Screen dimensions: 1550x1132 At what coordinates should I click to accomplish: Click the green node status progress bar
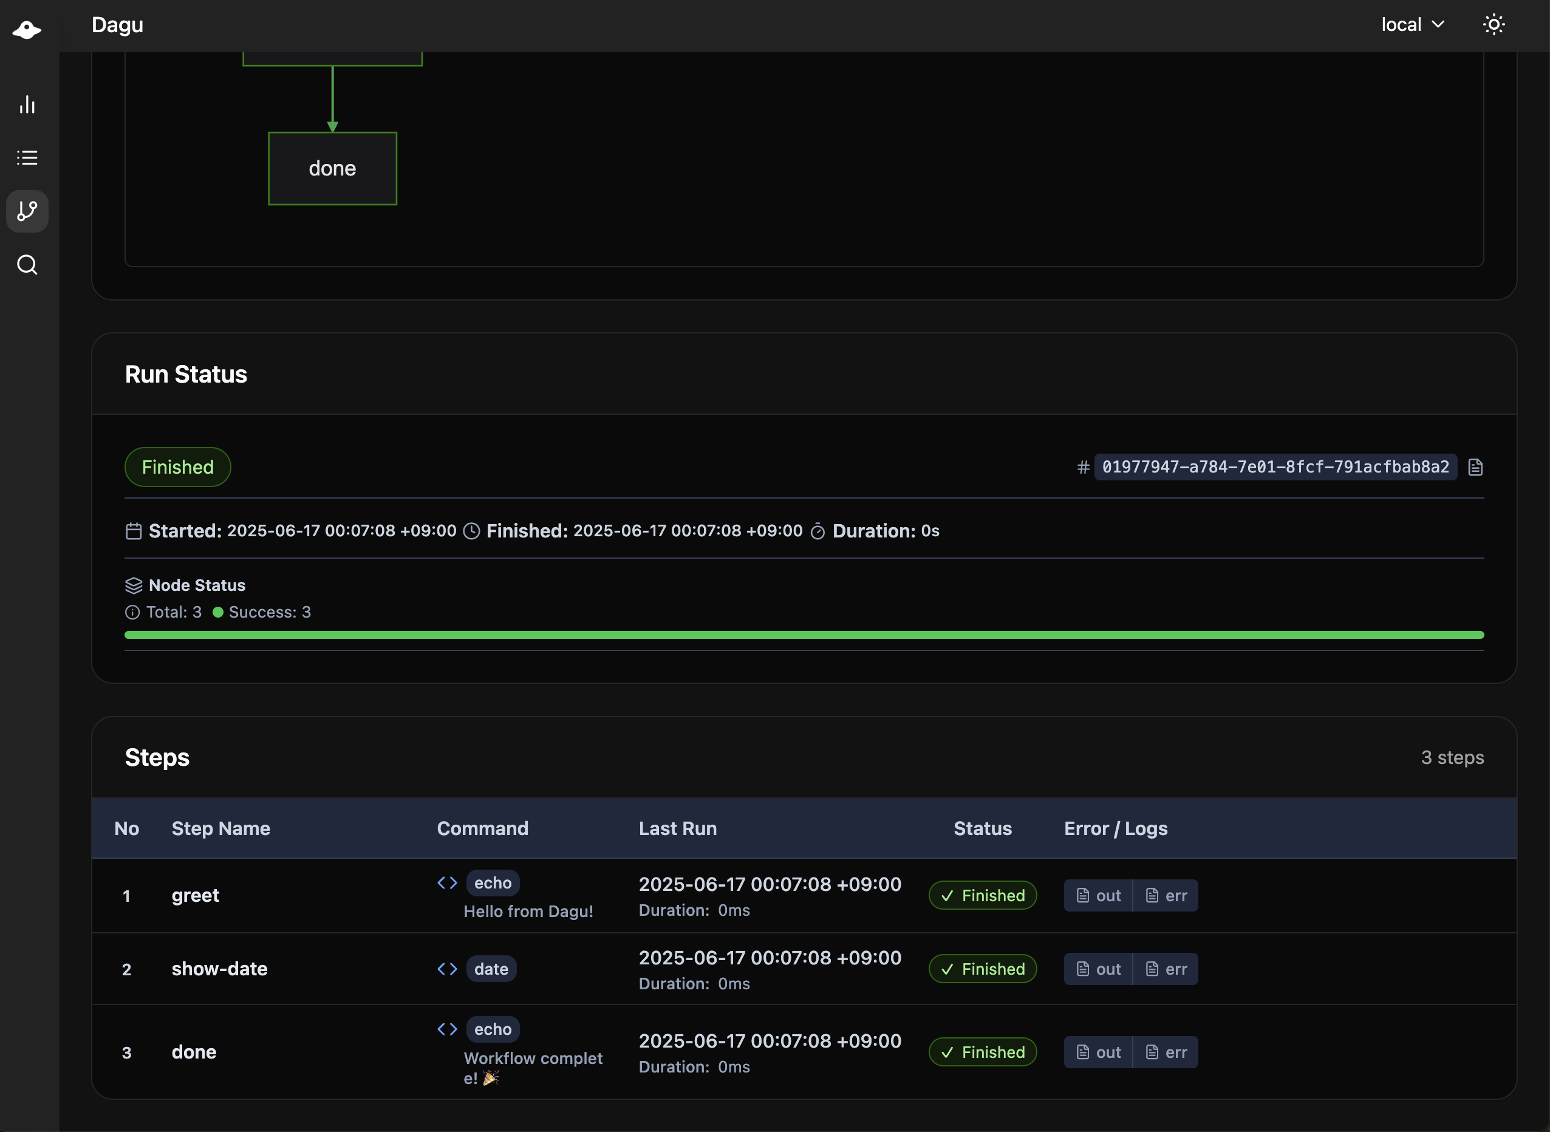point(804,635)
